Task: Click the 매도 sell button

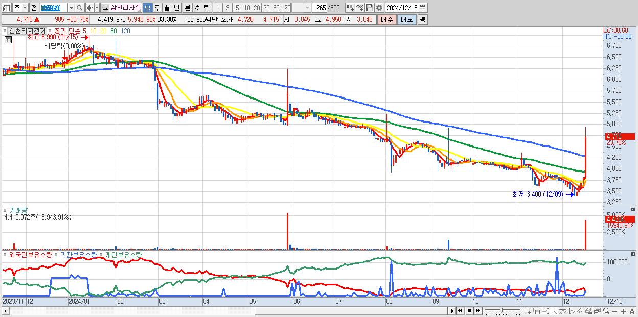Action: click(x=407, y=19)
